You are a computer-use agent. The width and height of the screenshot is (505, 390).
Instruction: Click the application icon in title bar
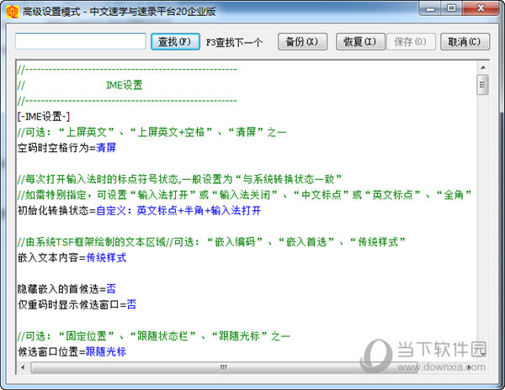[x=13, y=12]
